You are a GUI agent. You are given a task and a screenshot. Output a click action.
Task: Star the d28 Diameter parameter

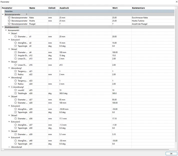[x=16, y=103]
